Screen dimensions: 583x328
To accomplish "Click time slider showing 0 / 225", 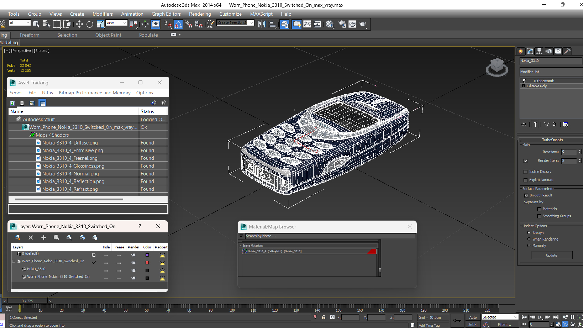I will point(27,301).
